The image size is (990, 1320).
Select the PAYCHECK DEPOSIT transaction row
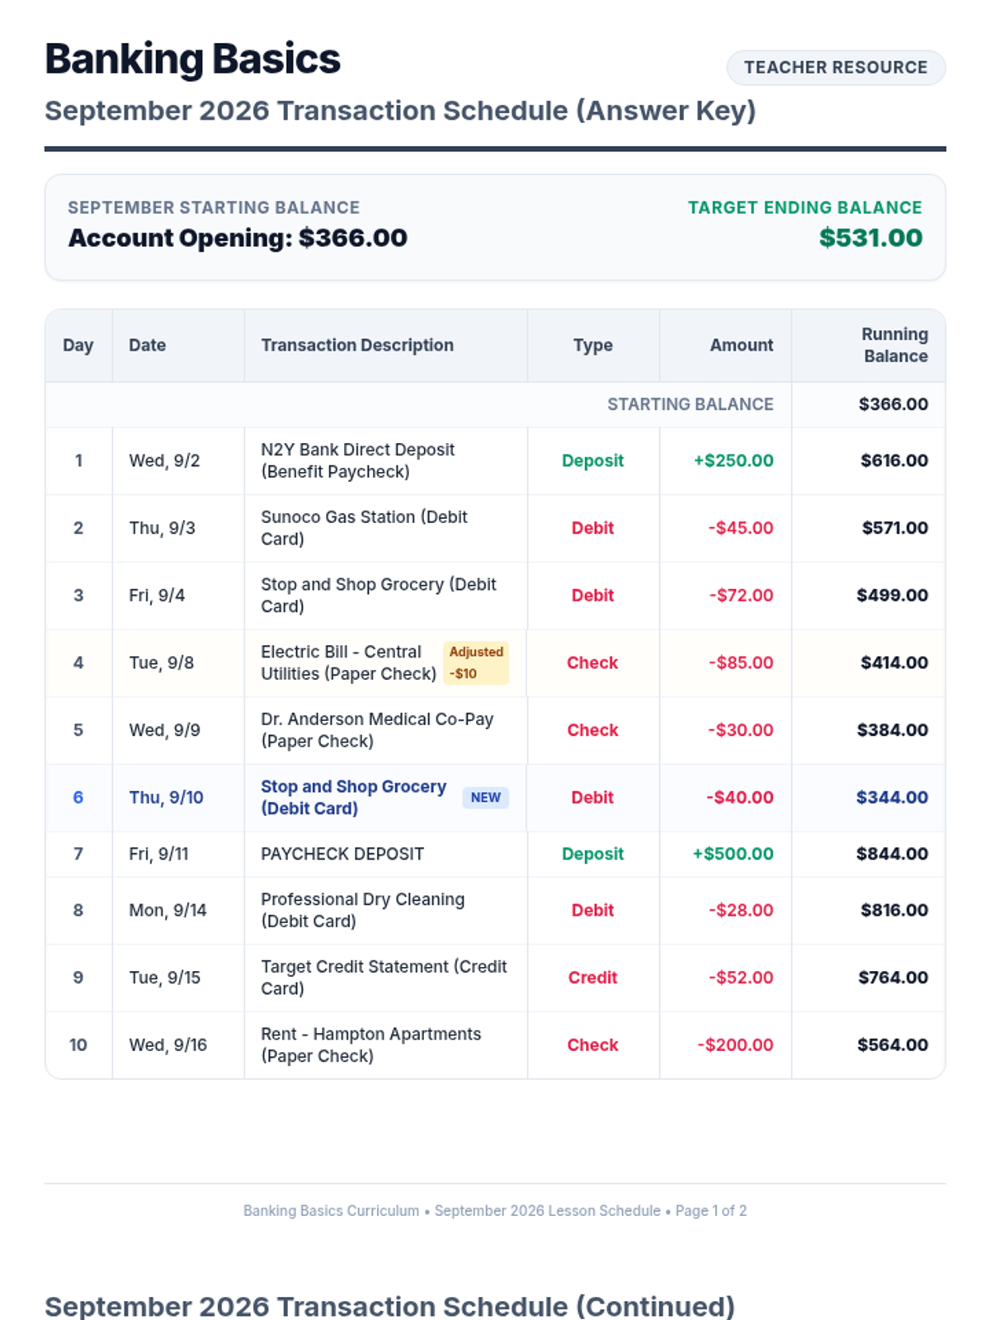pos(495,854)
